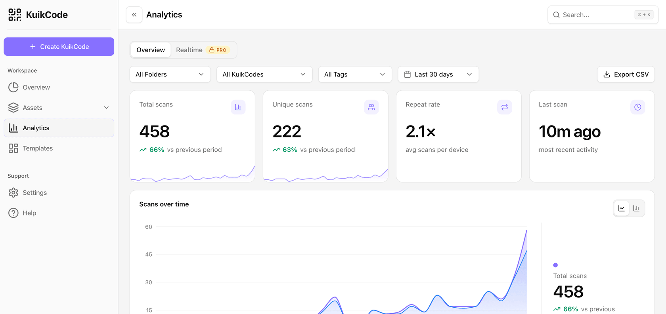Click the Assets layers icon
Viewport: 666px width, 314px height.
click(13, 108)
